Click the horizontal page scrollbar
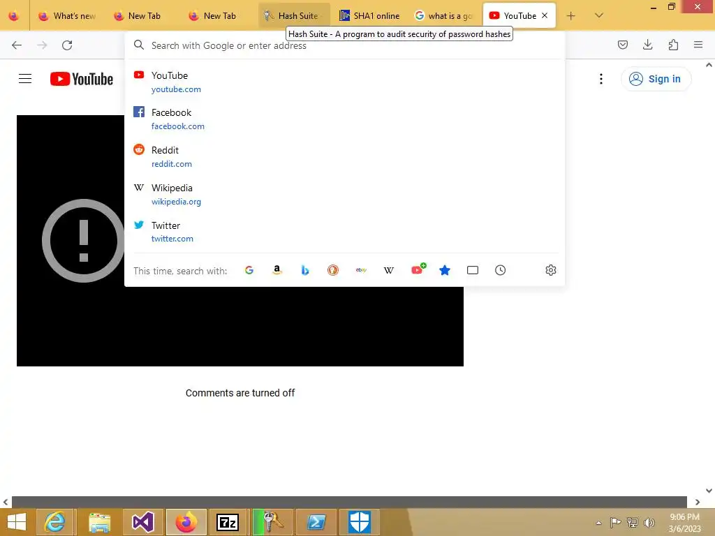715x536 pixels. [x=349, y=502]
